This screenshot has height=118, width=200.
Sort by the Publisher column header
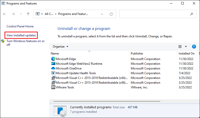(x=137, y=54)
